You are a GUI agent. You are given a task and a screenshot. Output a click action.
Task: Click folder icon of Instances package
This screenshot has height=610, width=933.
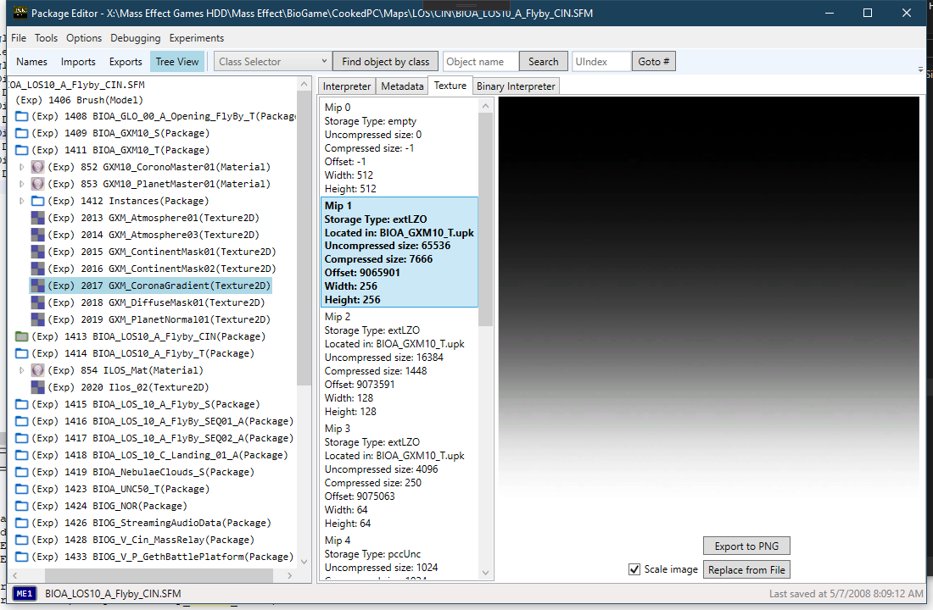[37, 201]
